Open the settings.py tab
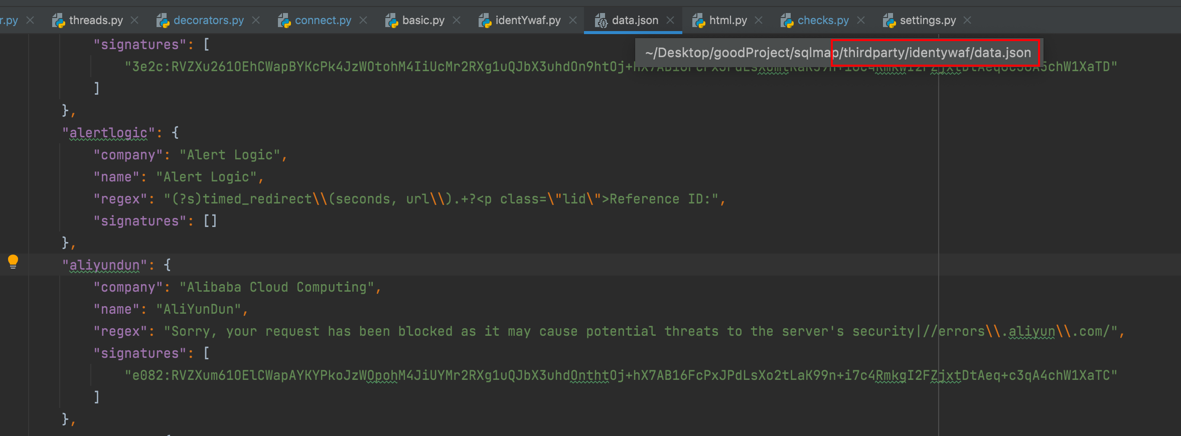The width and height of the screenshot is (1181, 436). coord(928,21)
